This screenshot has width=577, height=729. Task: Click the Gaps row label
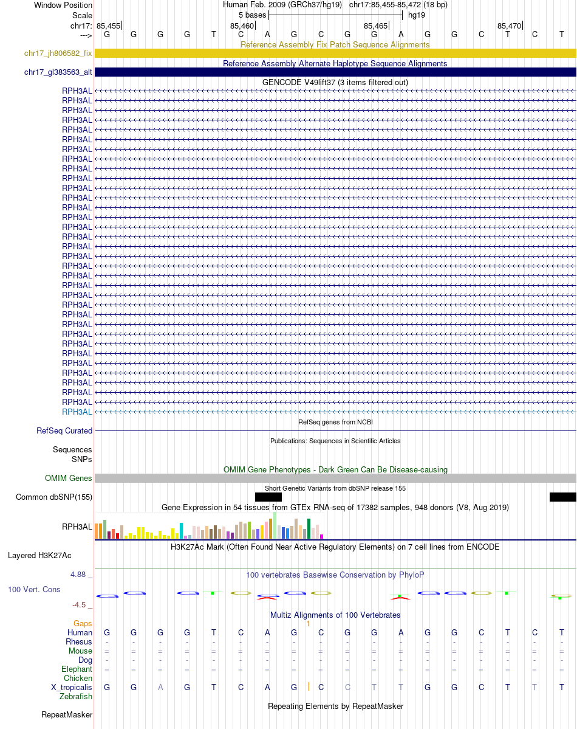[x=83, y=623]
